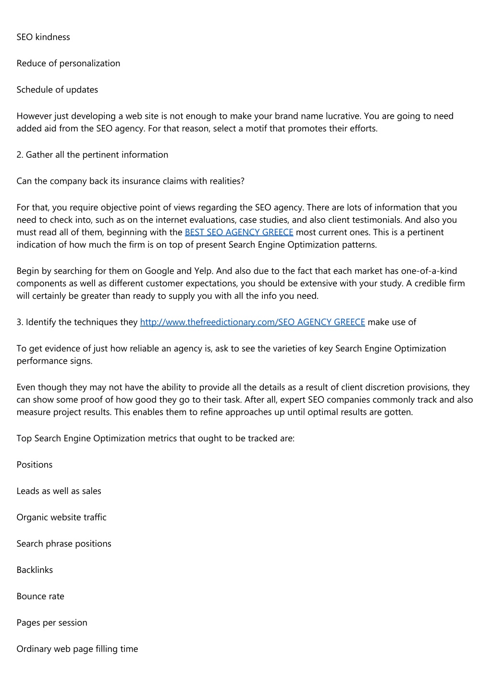Click paragraph starting 'Even though they may not'
The height and width of the screenshot is (697, 492).
coord(245,400)
